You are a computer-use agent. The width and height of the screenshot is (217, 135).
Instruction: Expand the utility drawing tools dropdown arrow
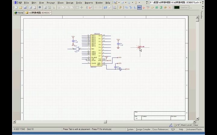(x=119, y=2)
